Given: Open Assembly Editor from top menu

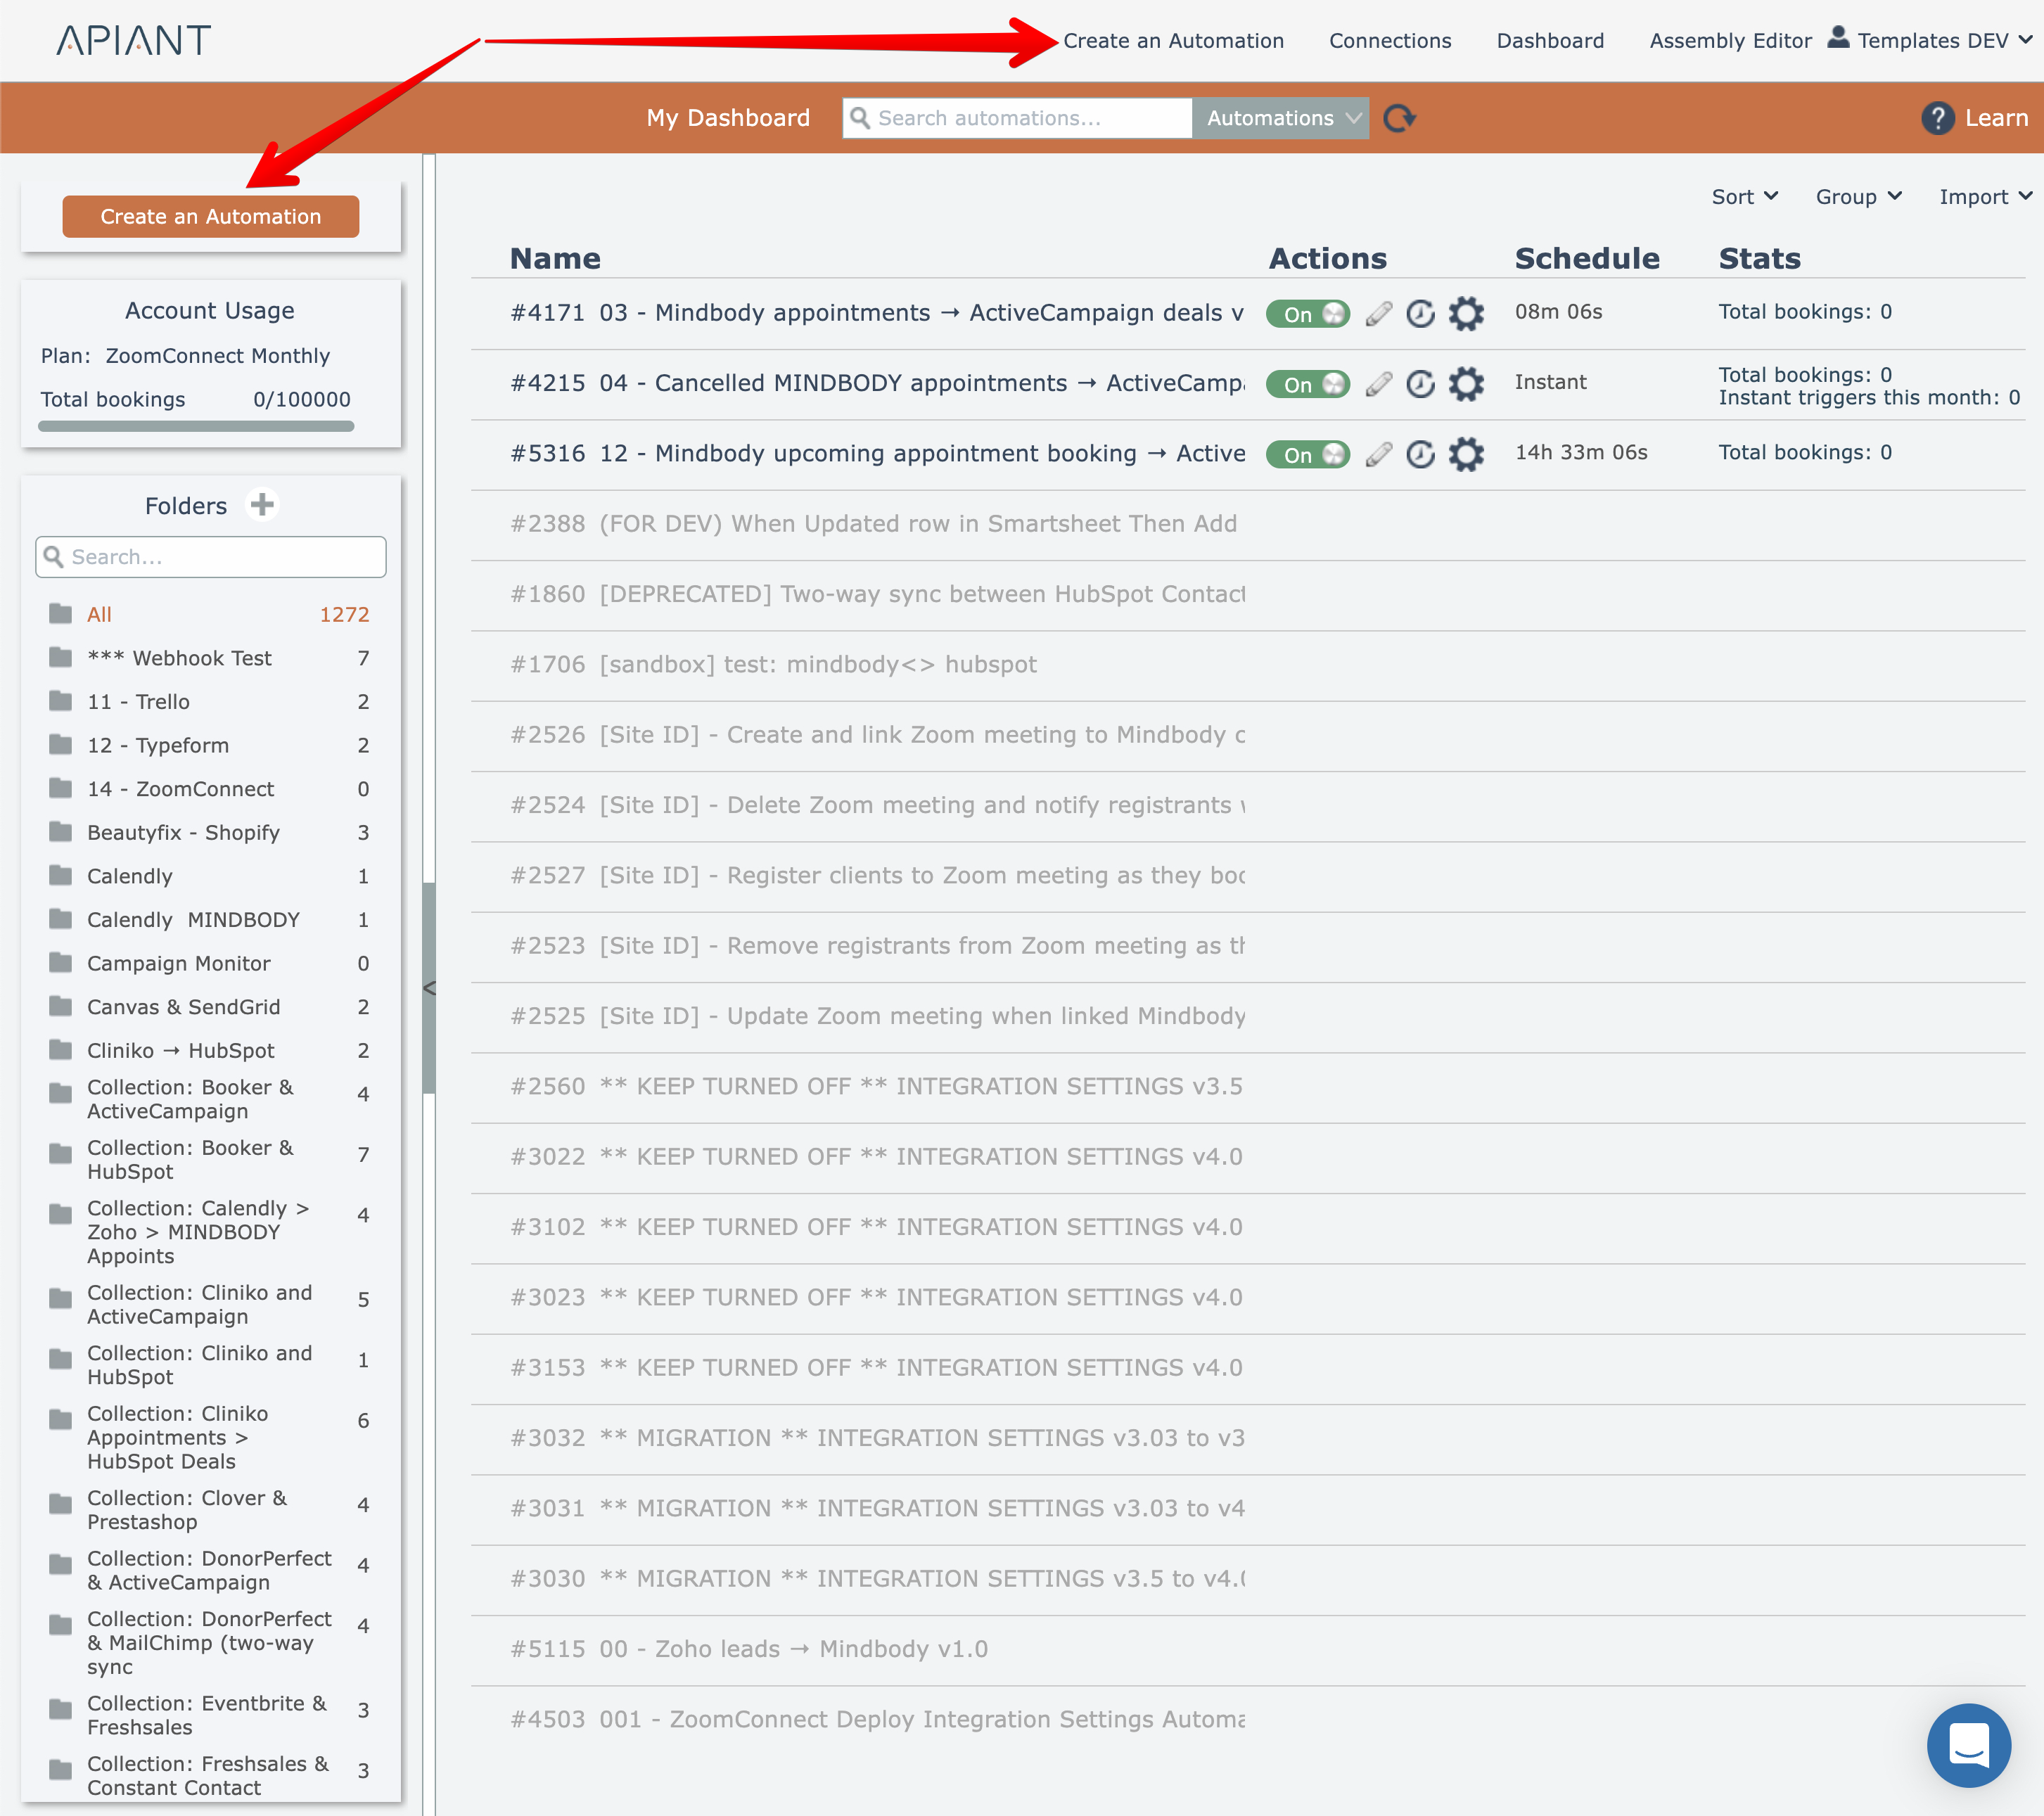Looking at the screenshot, I should (1730, 41).
